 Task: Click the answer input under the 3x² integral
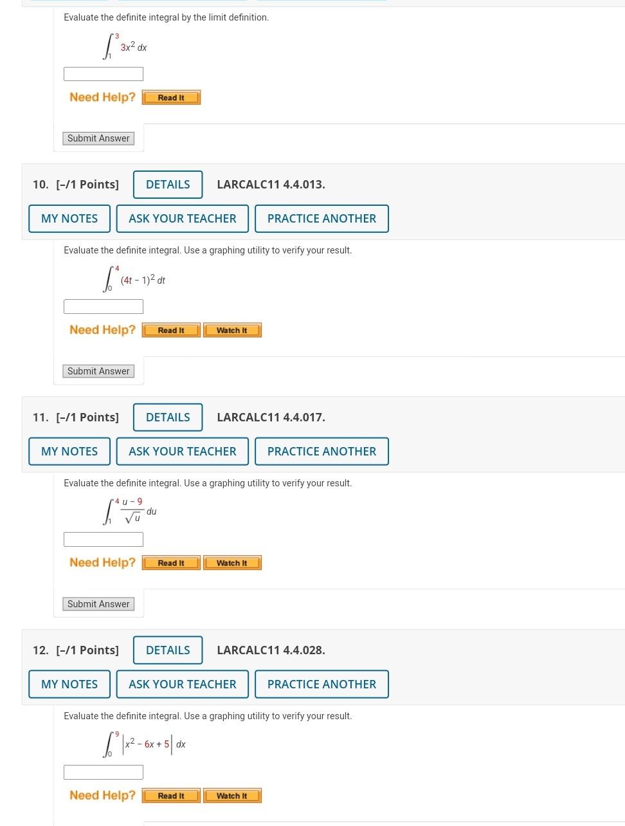[103, 73]
